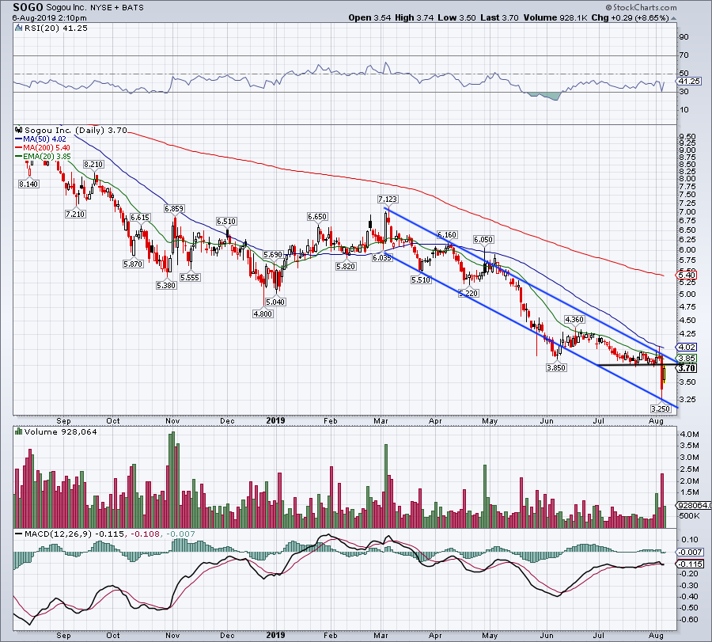This screenshot has height=642, width=712.
Task: Click the EMA(20) 3.85 legend entry
Action: pos(47,156)
